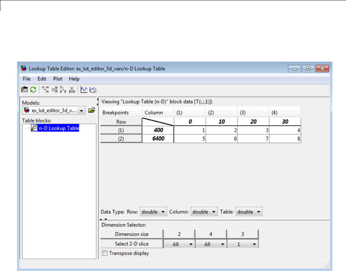This screenshot has width=346, height=271.
Task: Click the column (2) index header
Action: point(221,112)
